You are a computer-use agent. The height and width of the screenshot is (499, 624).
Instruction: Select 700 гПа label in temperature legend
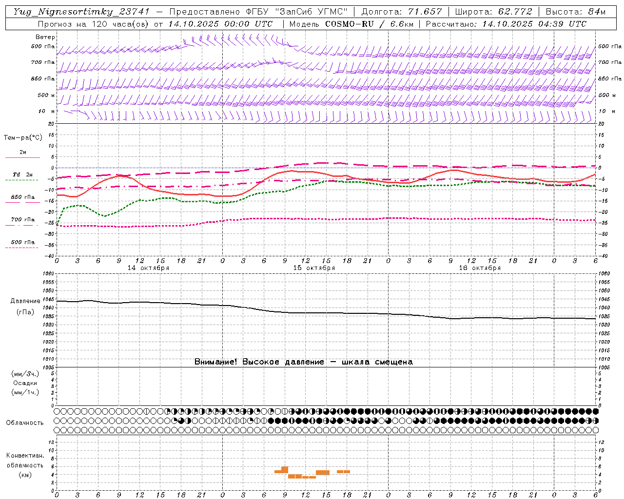[23, 220]
